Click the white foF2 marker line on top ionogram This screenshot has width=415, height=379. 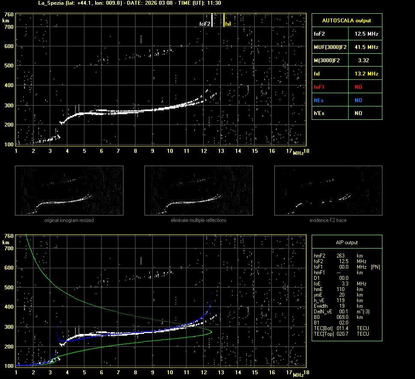pyautogui.click(x=212, y=20)
